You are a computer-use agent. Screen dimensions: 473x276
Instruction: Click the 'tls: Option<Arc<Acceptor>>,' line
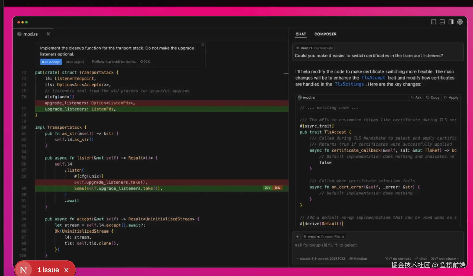point(78,85)
